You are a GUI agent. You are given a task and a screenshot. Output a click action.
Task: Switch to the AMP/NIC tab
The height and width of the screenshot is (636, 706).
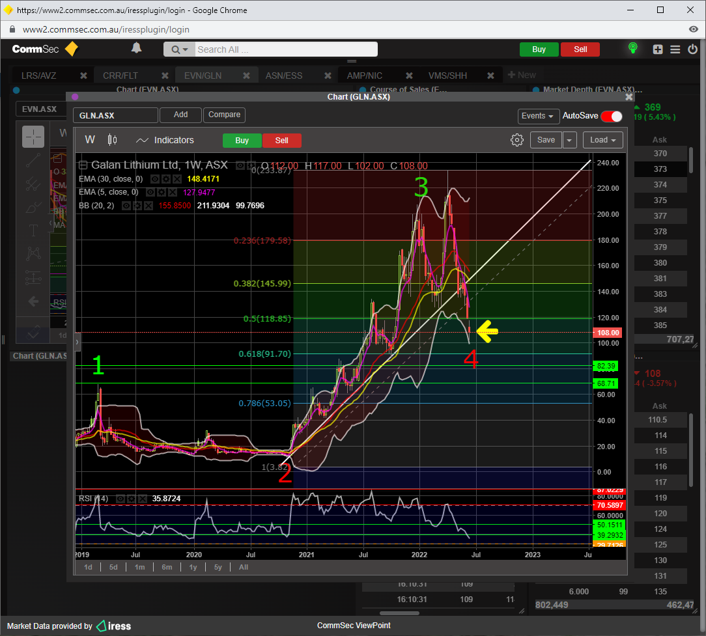[x=364, y=76]
